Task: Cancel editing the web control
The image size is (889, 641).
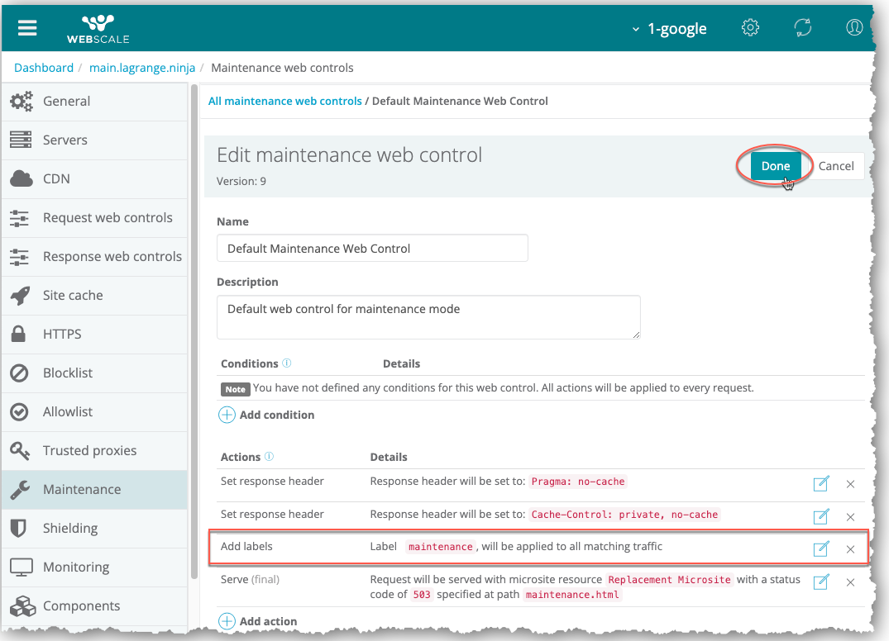Action: (835, 166)
